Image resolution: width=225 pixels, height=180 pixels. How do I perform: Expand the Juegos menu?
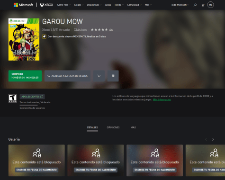[79, 5]
